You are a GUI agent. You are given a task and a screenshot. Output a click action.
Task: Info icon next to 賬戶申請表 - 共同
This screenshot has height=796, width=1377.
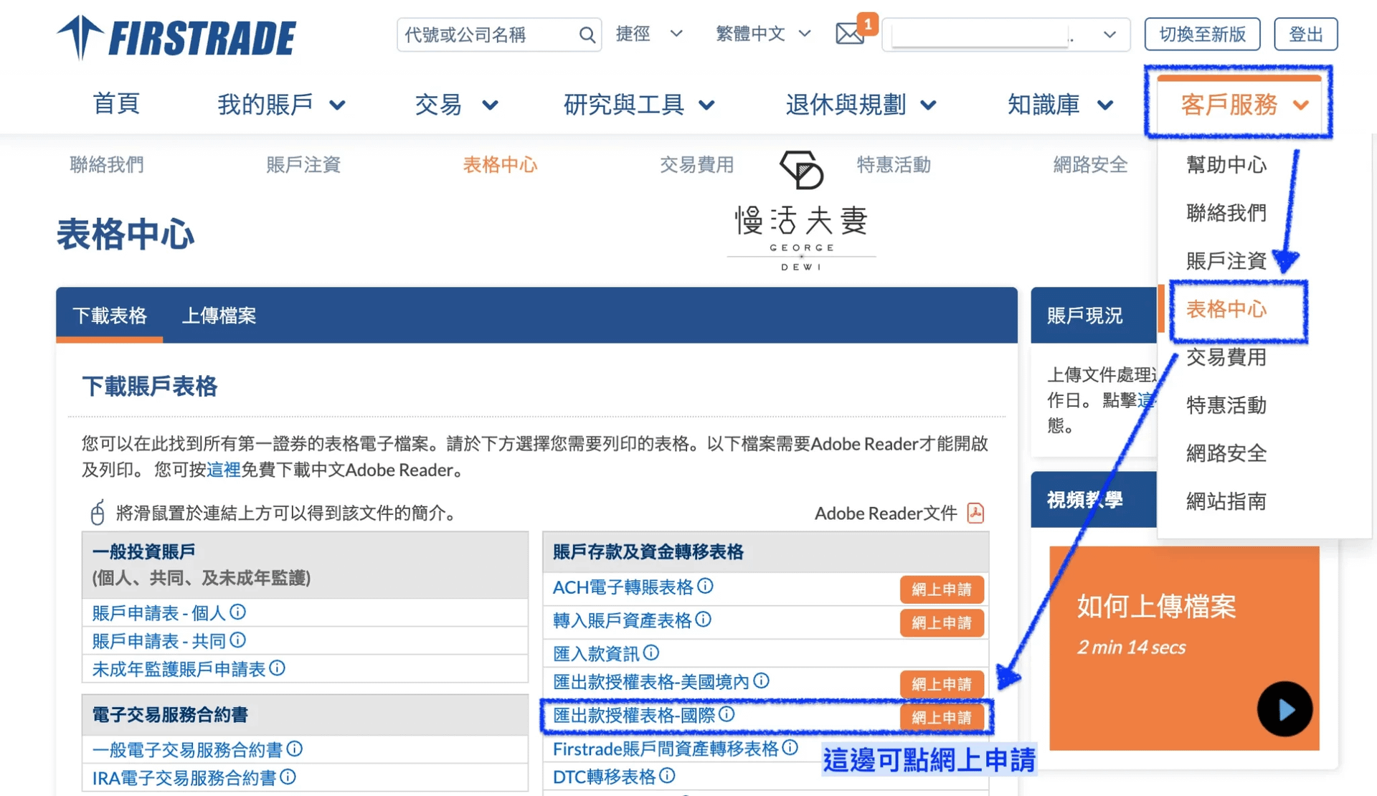[x=238, y=640]
